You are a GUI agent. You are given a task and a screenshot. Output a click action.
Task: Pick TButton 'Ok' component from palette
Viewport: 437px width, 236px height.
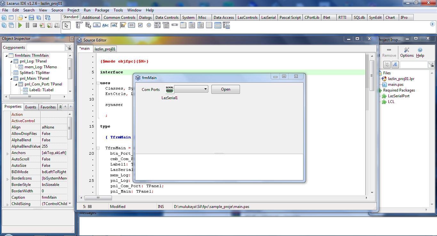pyautogui.click(x=97, y=25)
